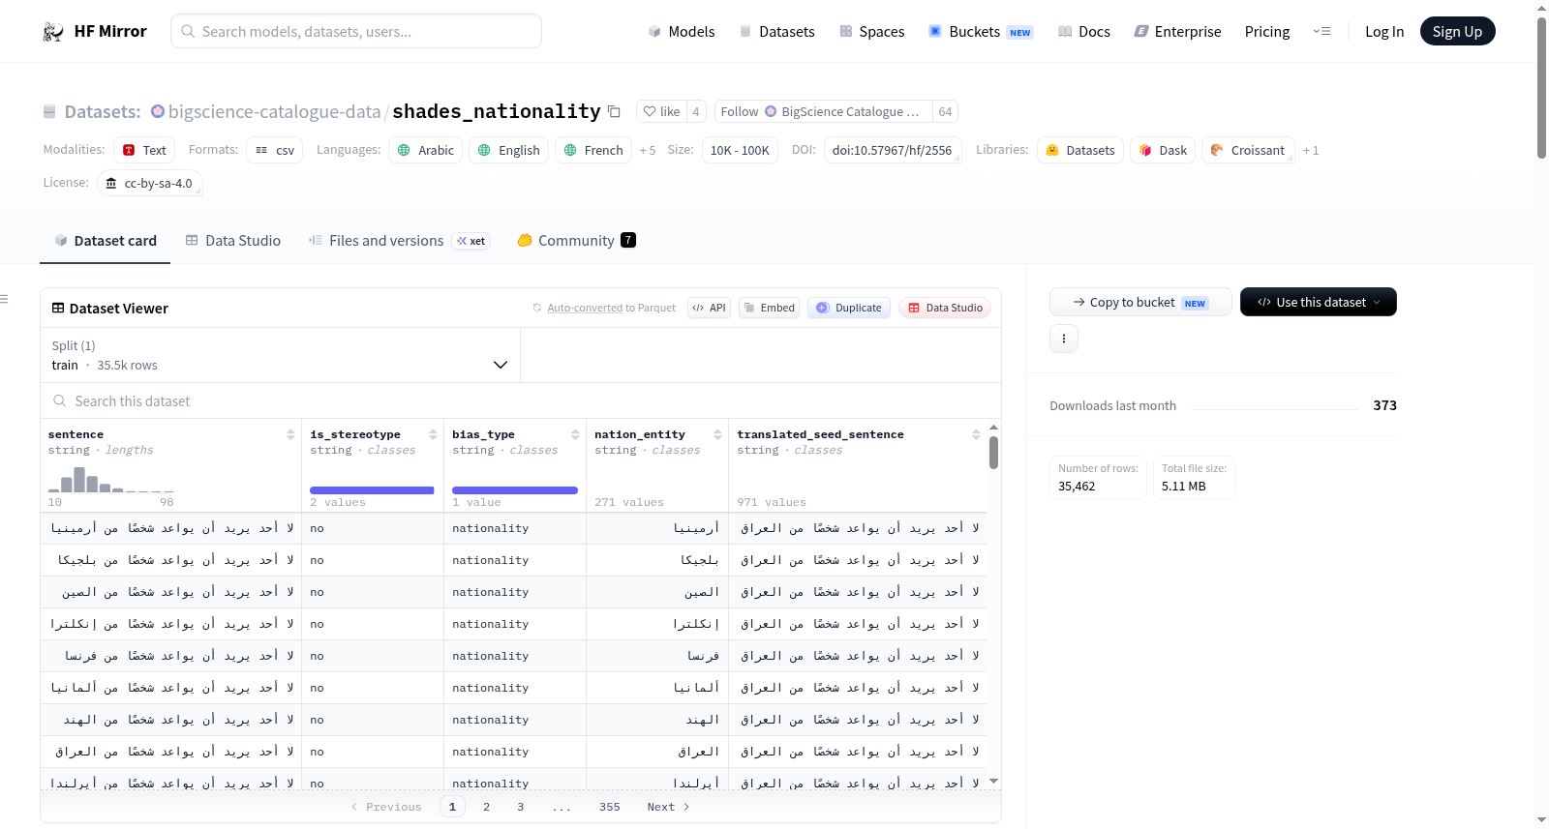Click the left sidebar table-of-contents icon
This screenshot has width=1549, height=829.
[x=4, y=299]
